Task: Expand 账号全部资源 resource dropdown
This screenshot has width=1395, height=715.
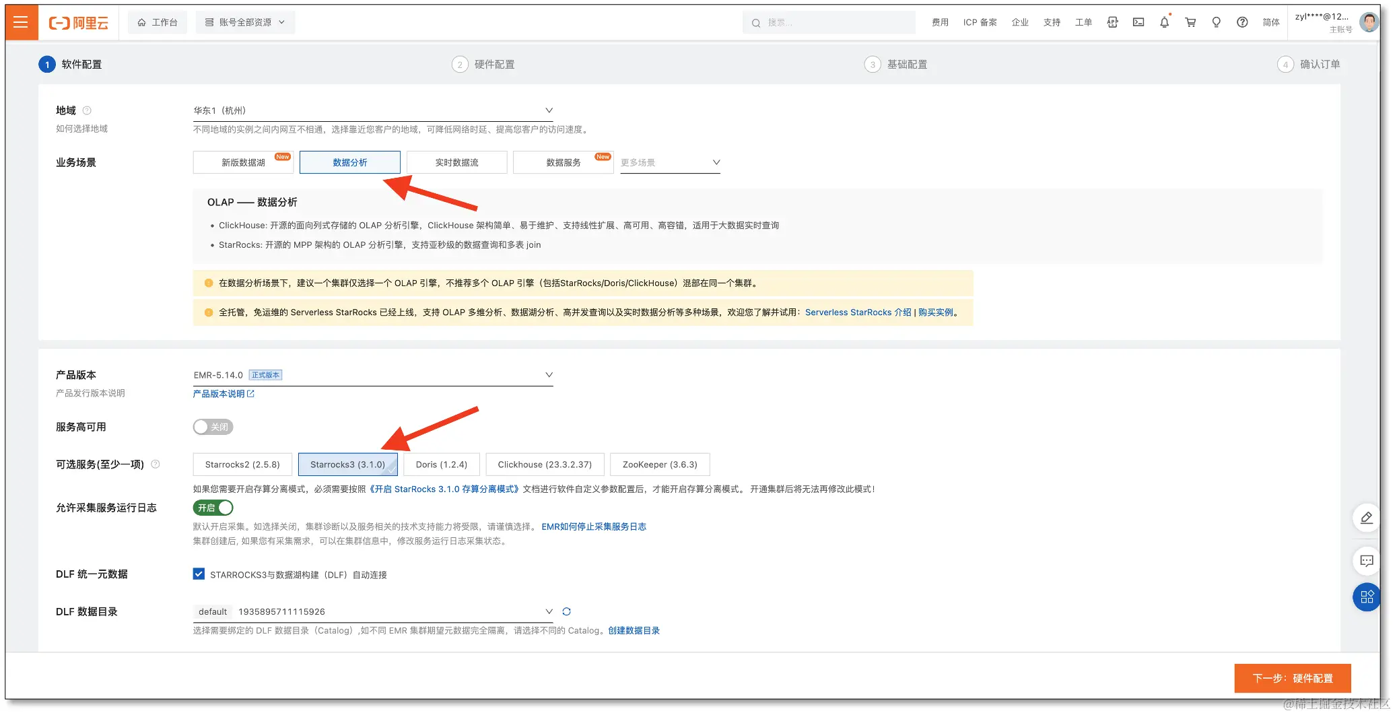Action: [245, 22]
